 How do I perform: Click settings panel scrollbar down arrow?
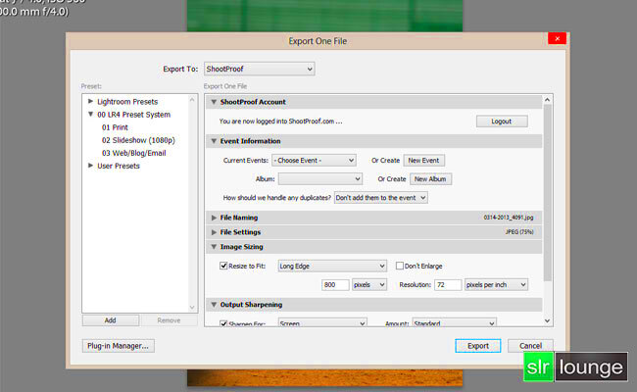pyautogui.click(x=547, y=320)
